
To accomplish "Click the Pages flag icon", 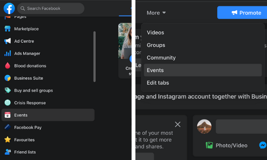I will [x=8, y=17].
